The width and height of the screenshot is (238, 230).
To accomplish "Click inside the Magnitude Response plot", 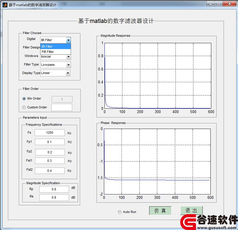I will (x=158, y=76).
